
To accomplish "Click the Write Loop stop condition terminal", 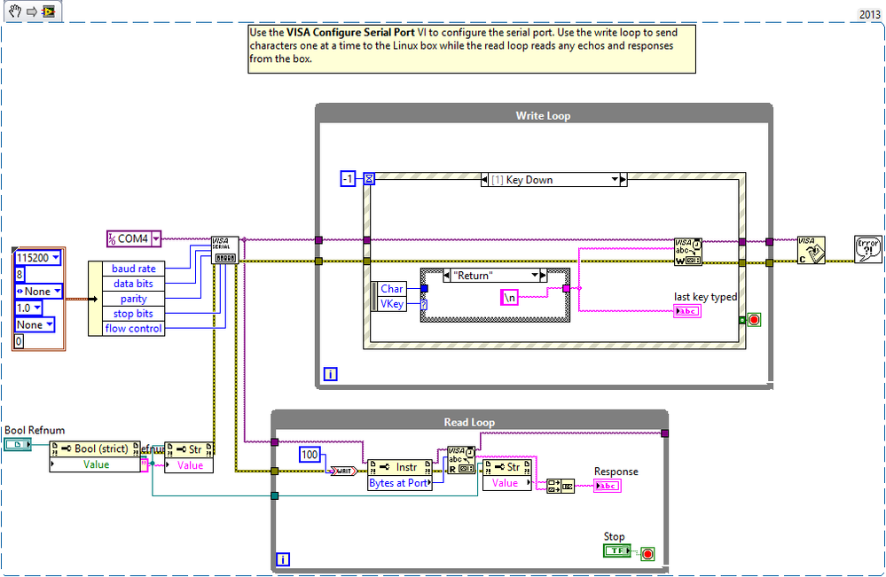I will (x=754, y=320).
